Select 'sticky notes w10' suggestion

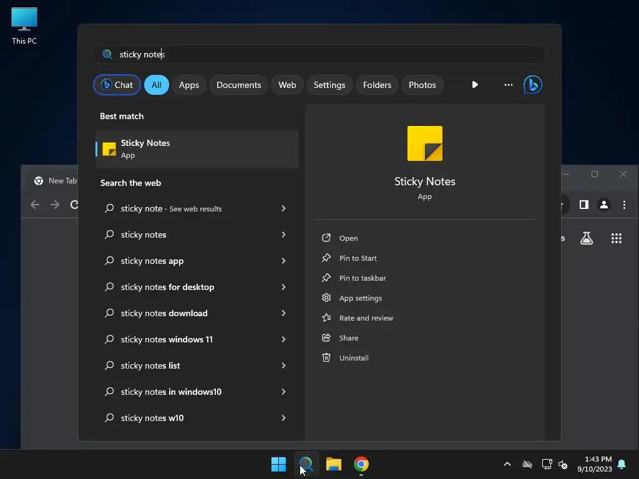point(197,418)
